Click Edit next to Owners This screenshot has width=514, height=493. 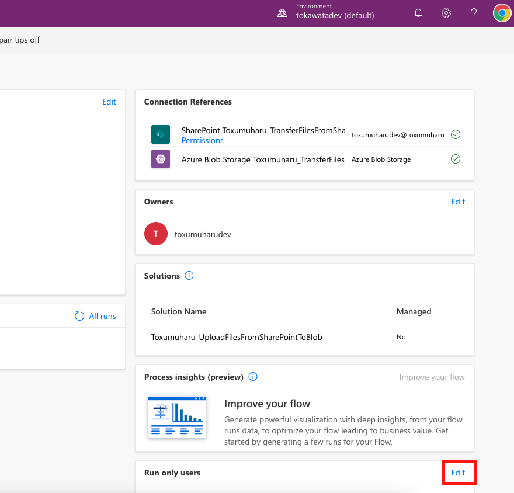457,202
